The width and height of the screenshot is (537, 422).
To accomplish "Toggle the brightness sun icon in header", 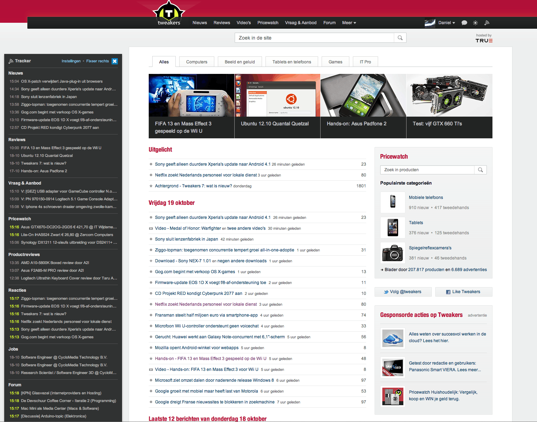I will point(475,23).
